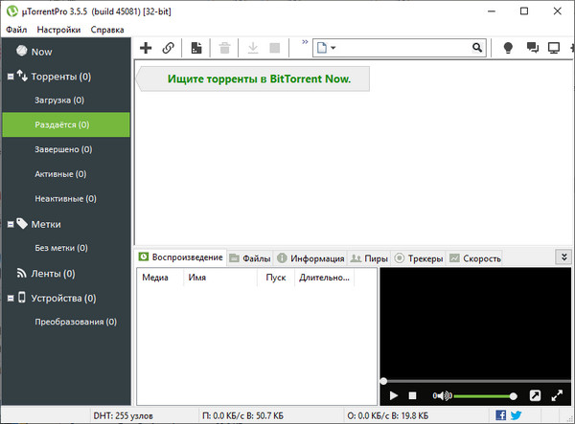Select Неактивные (0) in sidebar
This screenshot has height=424, width=575.
click(x=65, y=199)
